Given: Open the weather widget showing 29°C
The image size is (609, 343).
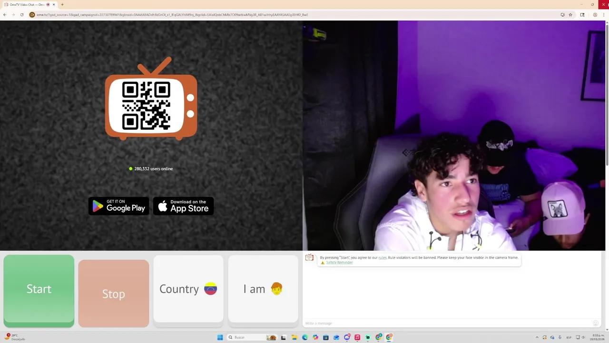Looking at the screenshot, I should pyautogui.click(x=14, y=337).
